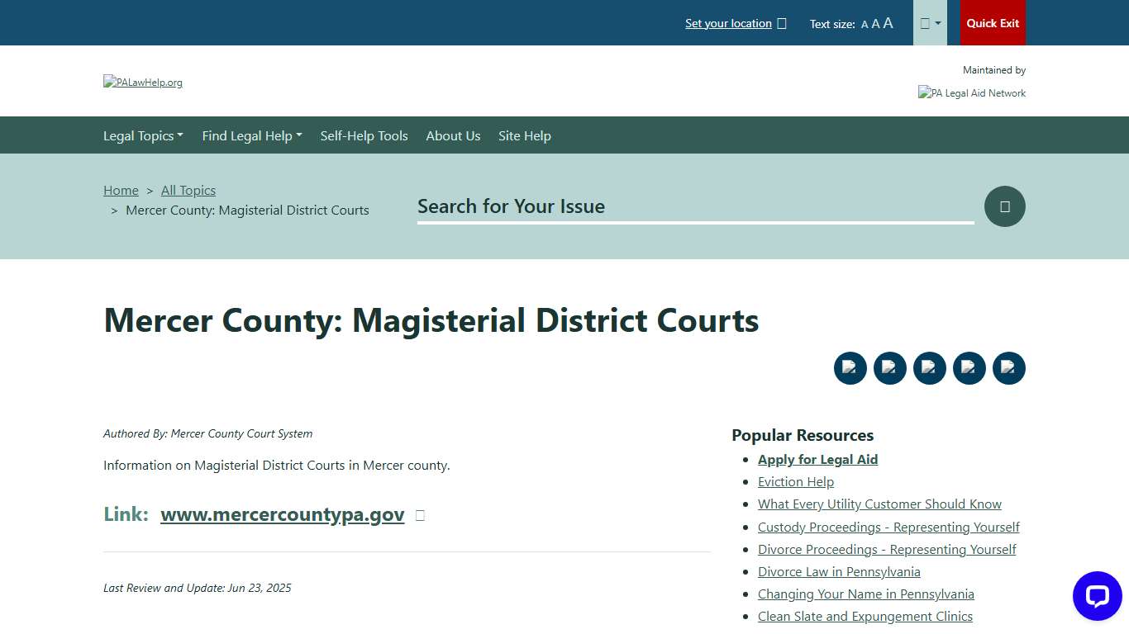The height and width of the screenshot is (634, 1129).
Task: Click the search magnifier icon
Action: click(1004, 206)
